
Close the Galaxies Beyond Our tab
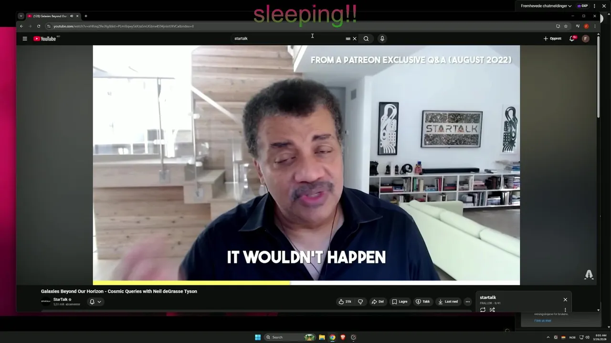[x=77, y=16]
